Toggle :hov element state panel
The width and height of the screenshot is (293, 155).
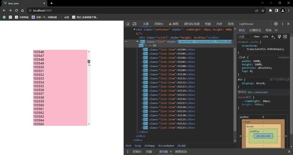pos(256,37)
